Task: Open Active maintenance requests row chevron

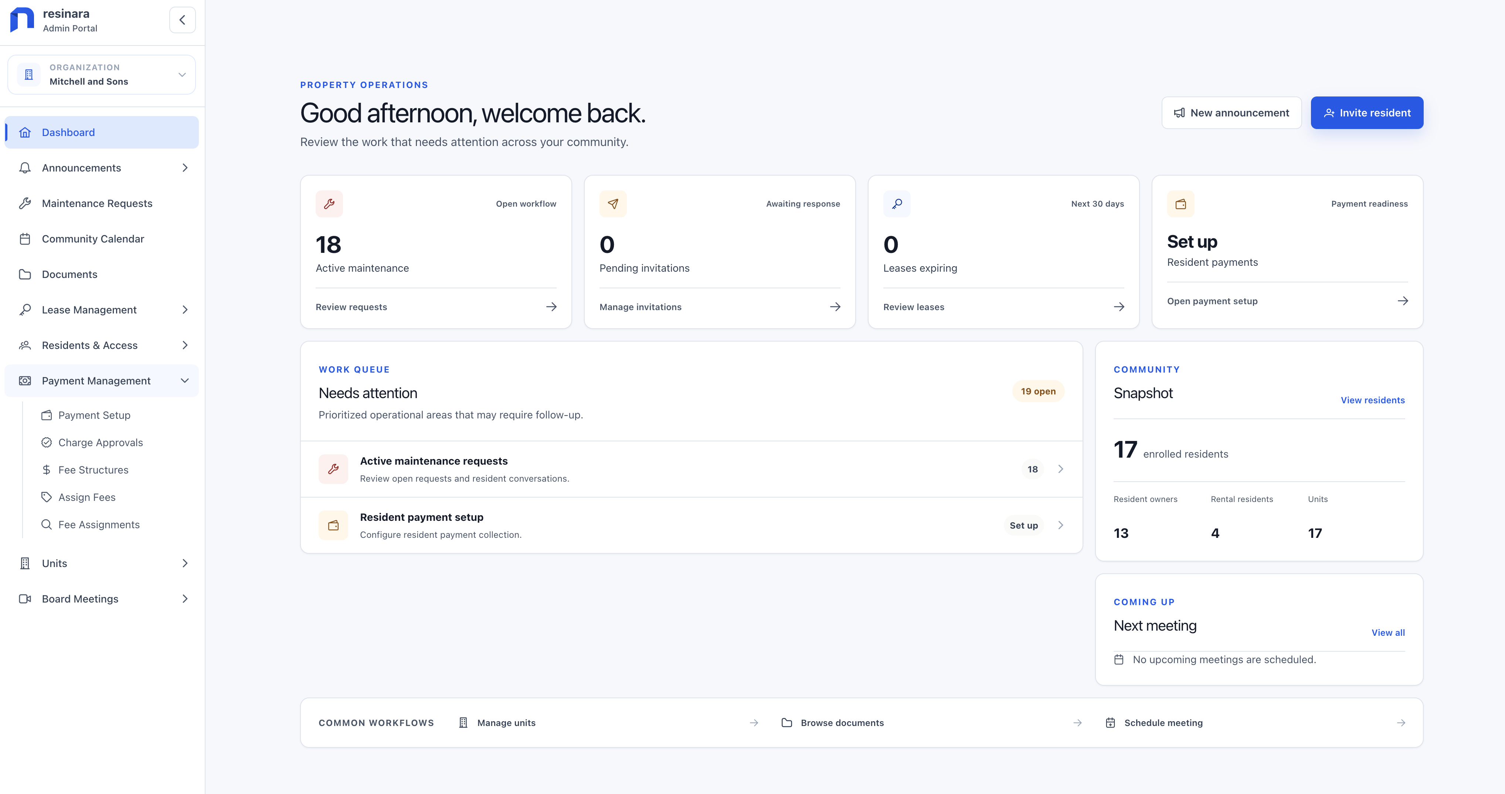Action: pyautogui.click(x=1061, y=469)
